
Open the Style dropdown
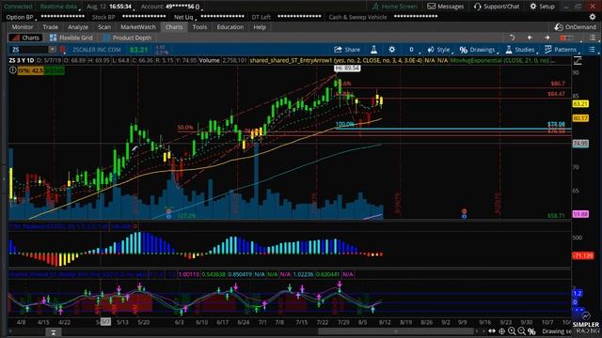point(439,50)
